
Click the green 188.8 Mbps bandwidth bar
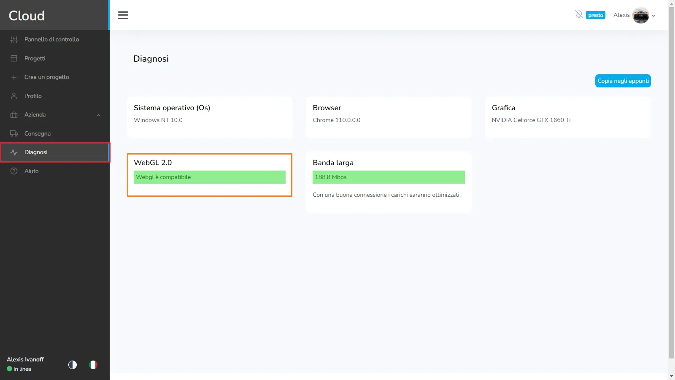(x=389, y=177)
